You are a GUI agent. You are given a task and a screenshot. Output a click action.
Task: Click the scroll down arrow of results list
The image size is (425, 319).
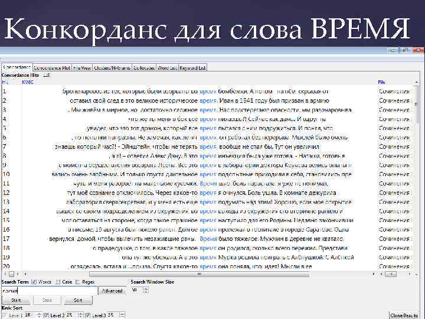(416, 274)
